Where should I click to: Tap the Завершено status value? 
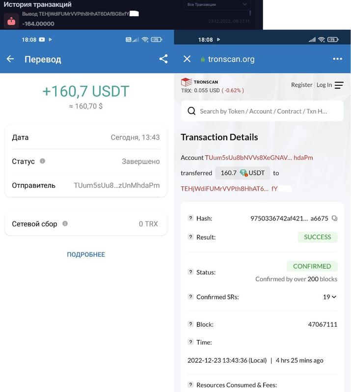140,161
